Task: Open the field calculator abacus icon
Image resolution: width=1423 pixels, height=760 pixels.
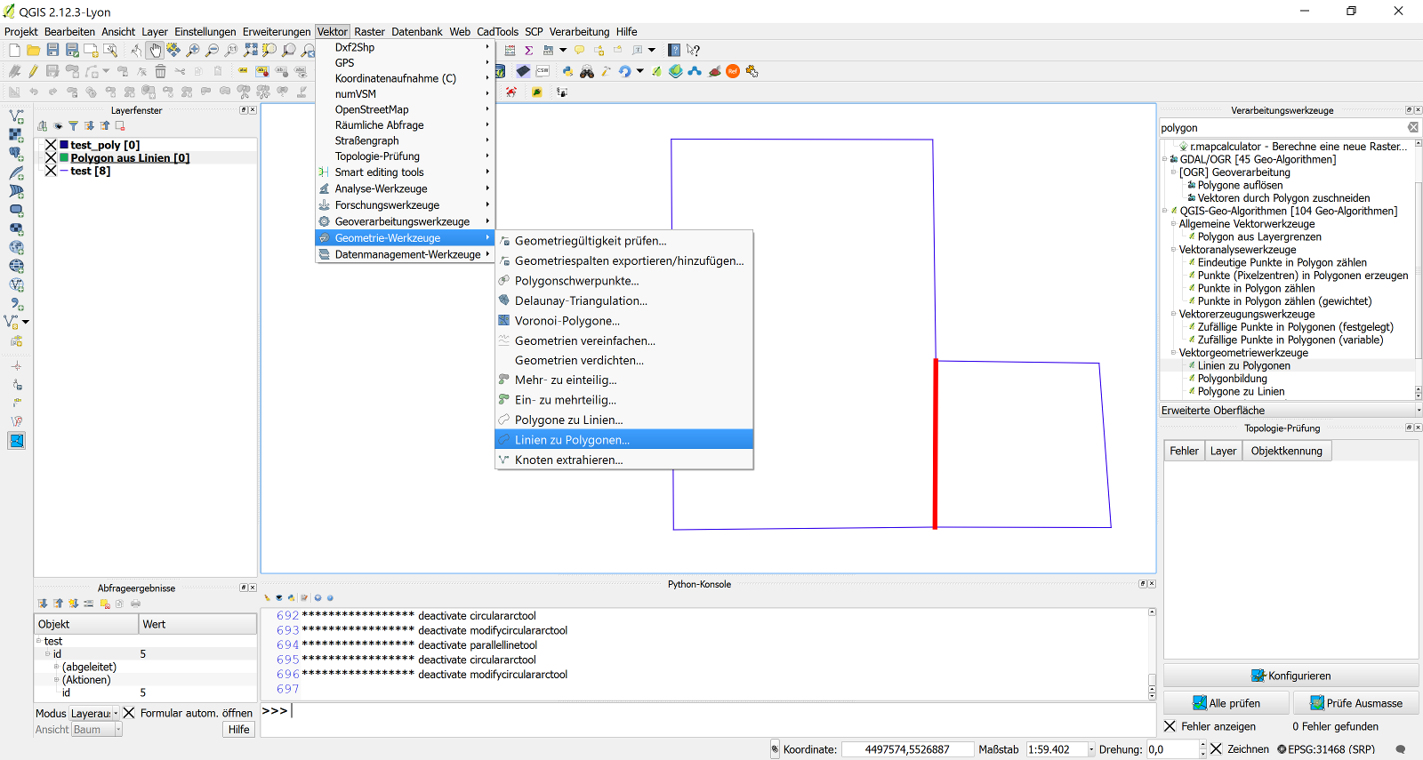Action: (x=510, y=51)
